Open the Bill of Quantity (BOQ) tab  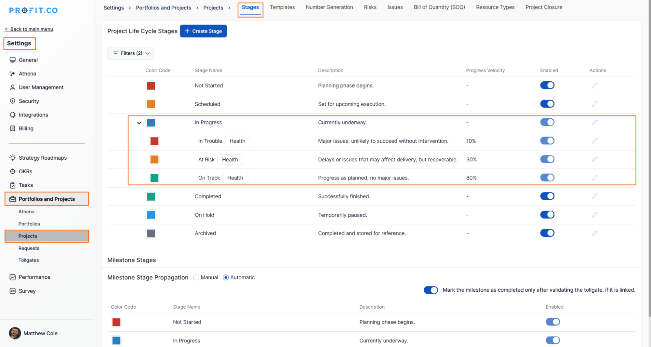click(x=439, y=7)
